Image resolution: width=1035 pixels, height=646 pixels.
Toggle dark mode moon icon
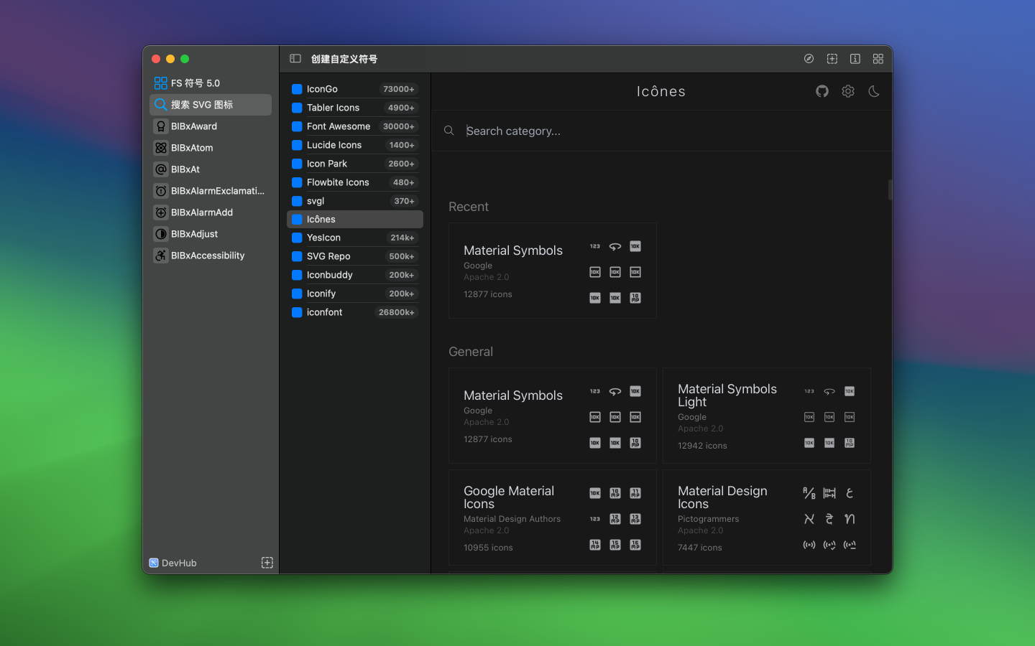[x=874, y=91]
